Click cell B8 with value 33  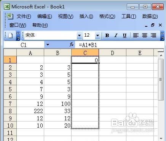(57, 111)
